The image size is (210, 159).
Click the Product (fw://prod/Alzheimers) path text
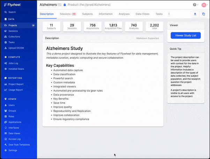pos(89,5)
